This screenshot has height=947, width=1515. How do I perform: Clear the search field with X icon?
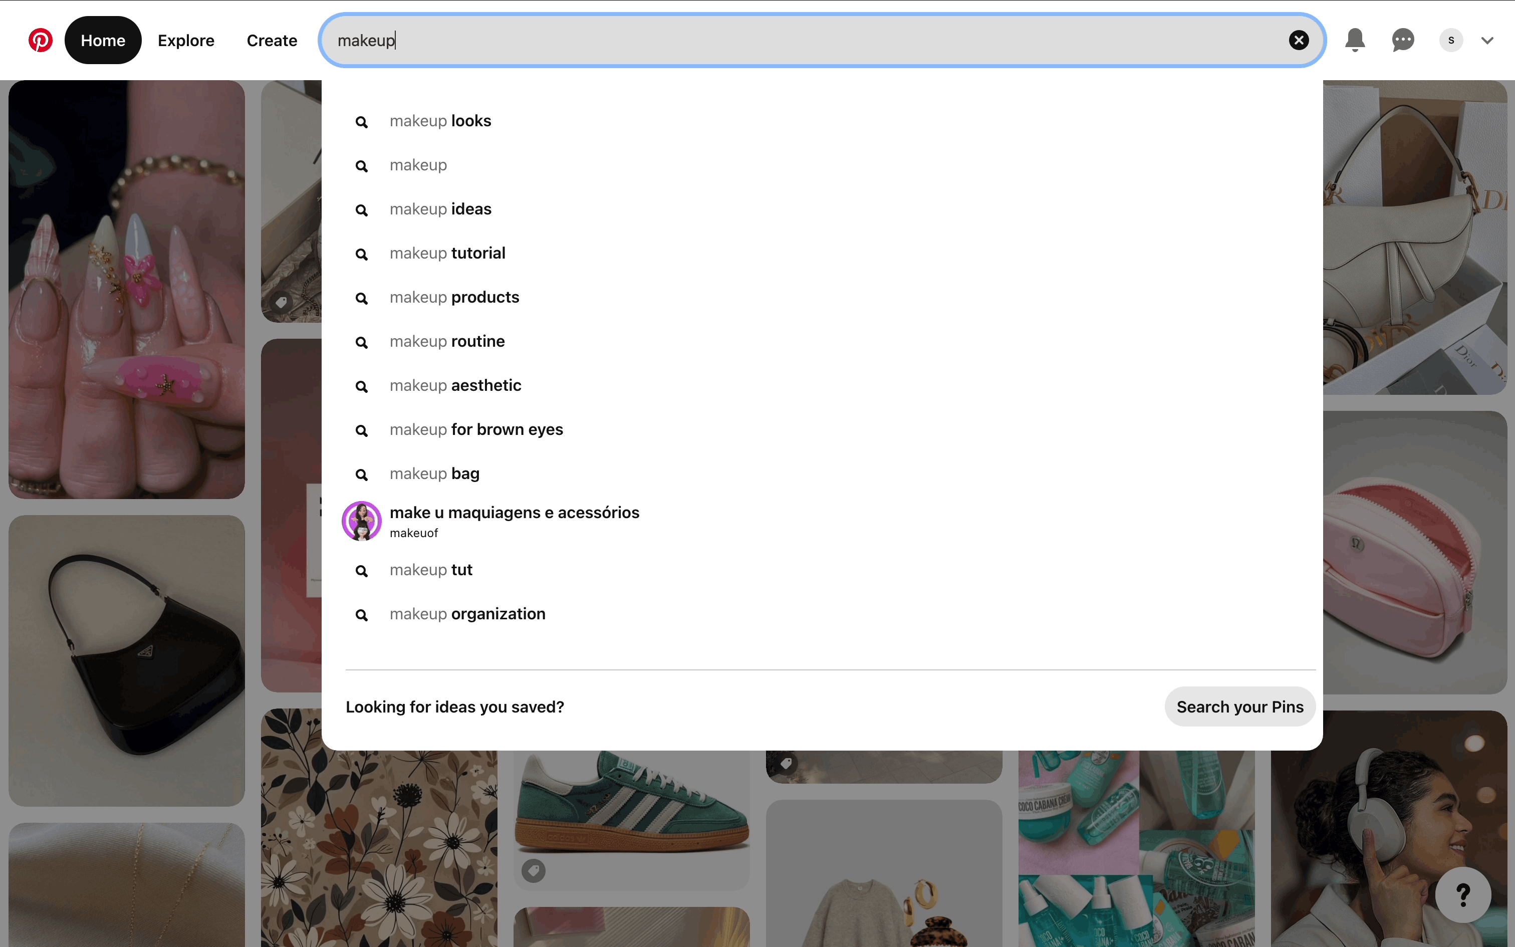[1299, 41]
